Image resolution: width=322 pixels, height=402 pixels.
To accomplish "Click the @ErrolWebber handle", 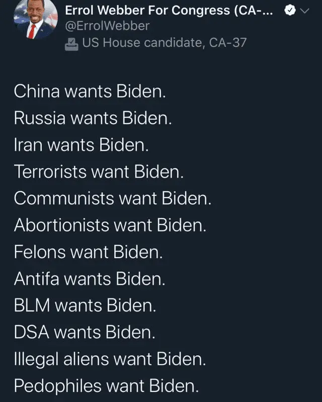I will click(108, 26).
